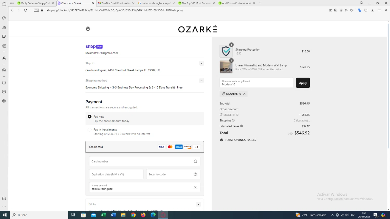This screenshot has height=219, width=390.
Task: Click the shipping info question icon
Action: click(233, 120)
